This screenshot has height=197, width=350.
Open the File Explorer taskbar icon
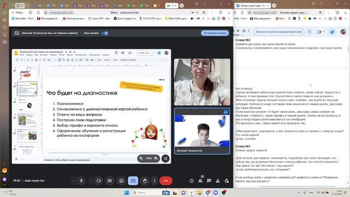pyautogui.click(x=200, y=193)
